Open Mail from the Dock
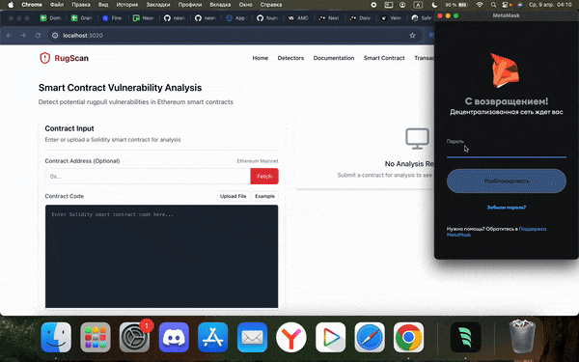Viewport: 579px width, 362px height. tap(252, 337)
